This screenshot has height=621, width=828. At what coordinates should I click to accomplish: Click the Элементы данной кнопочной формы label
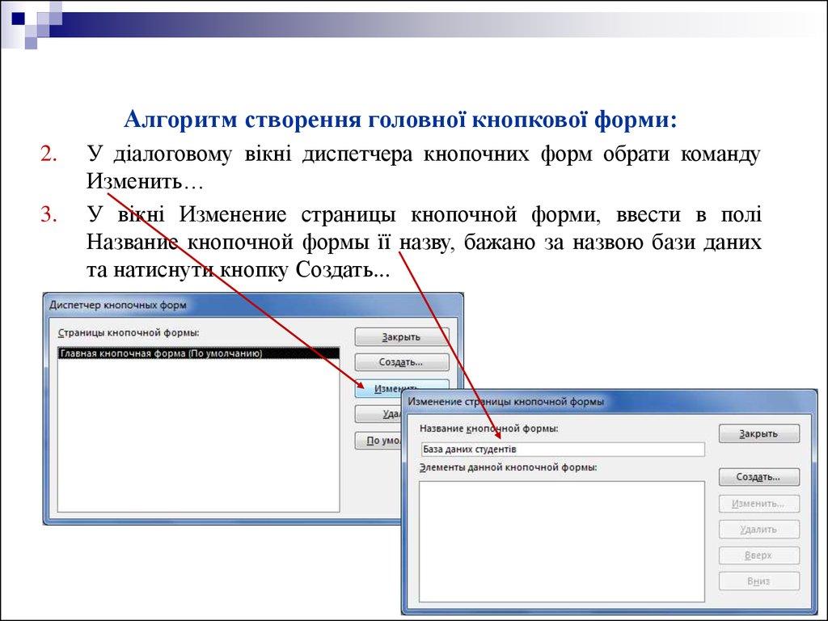[508, 467]
